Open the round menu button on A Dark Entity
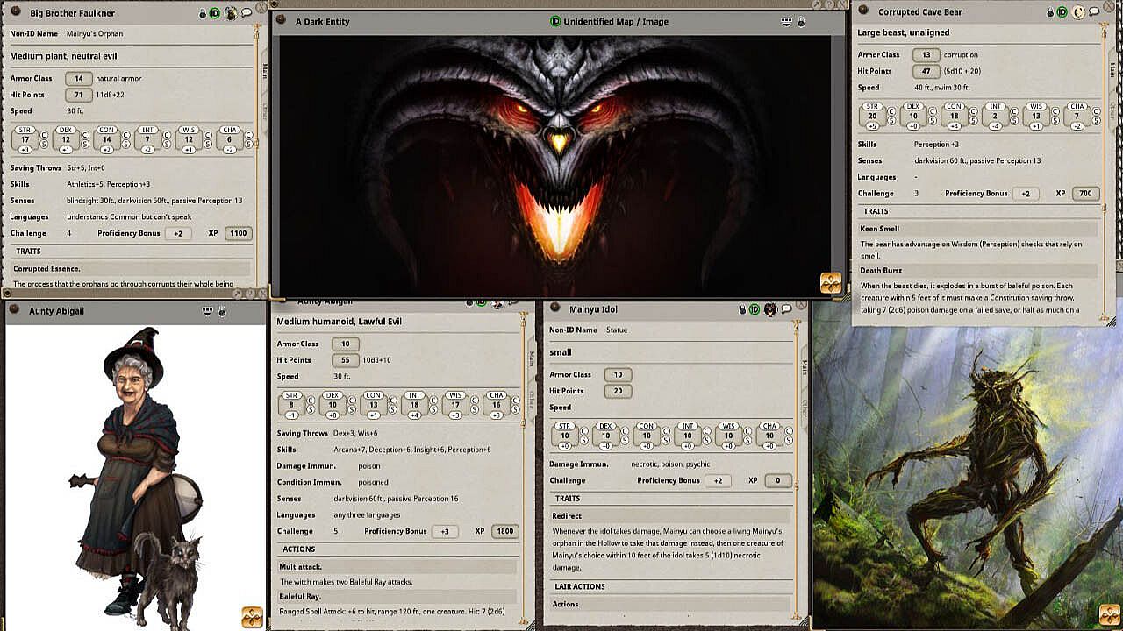 pos(281,19)
